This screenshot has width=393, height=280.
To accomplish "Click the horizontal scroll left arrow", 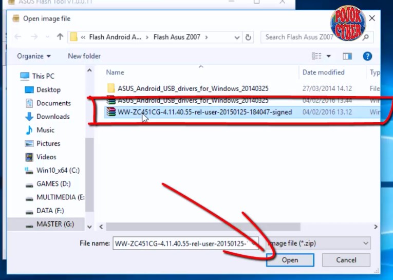I will pyautogui.click(x=101, y=227).
